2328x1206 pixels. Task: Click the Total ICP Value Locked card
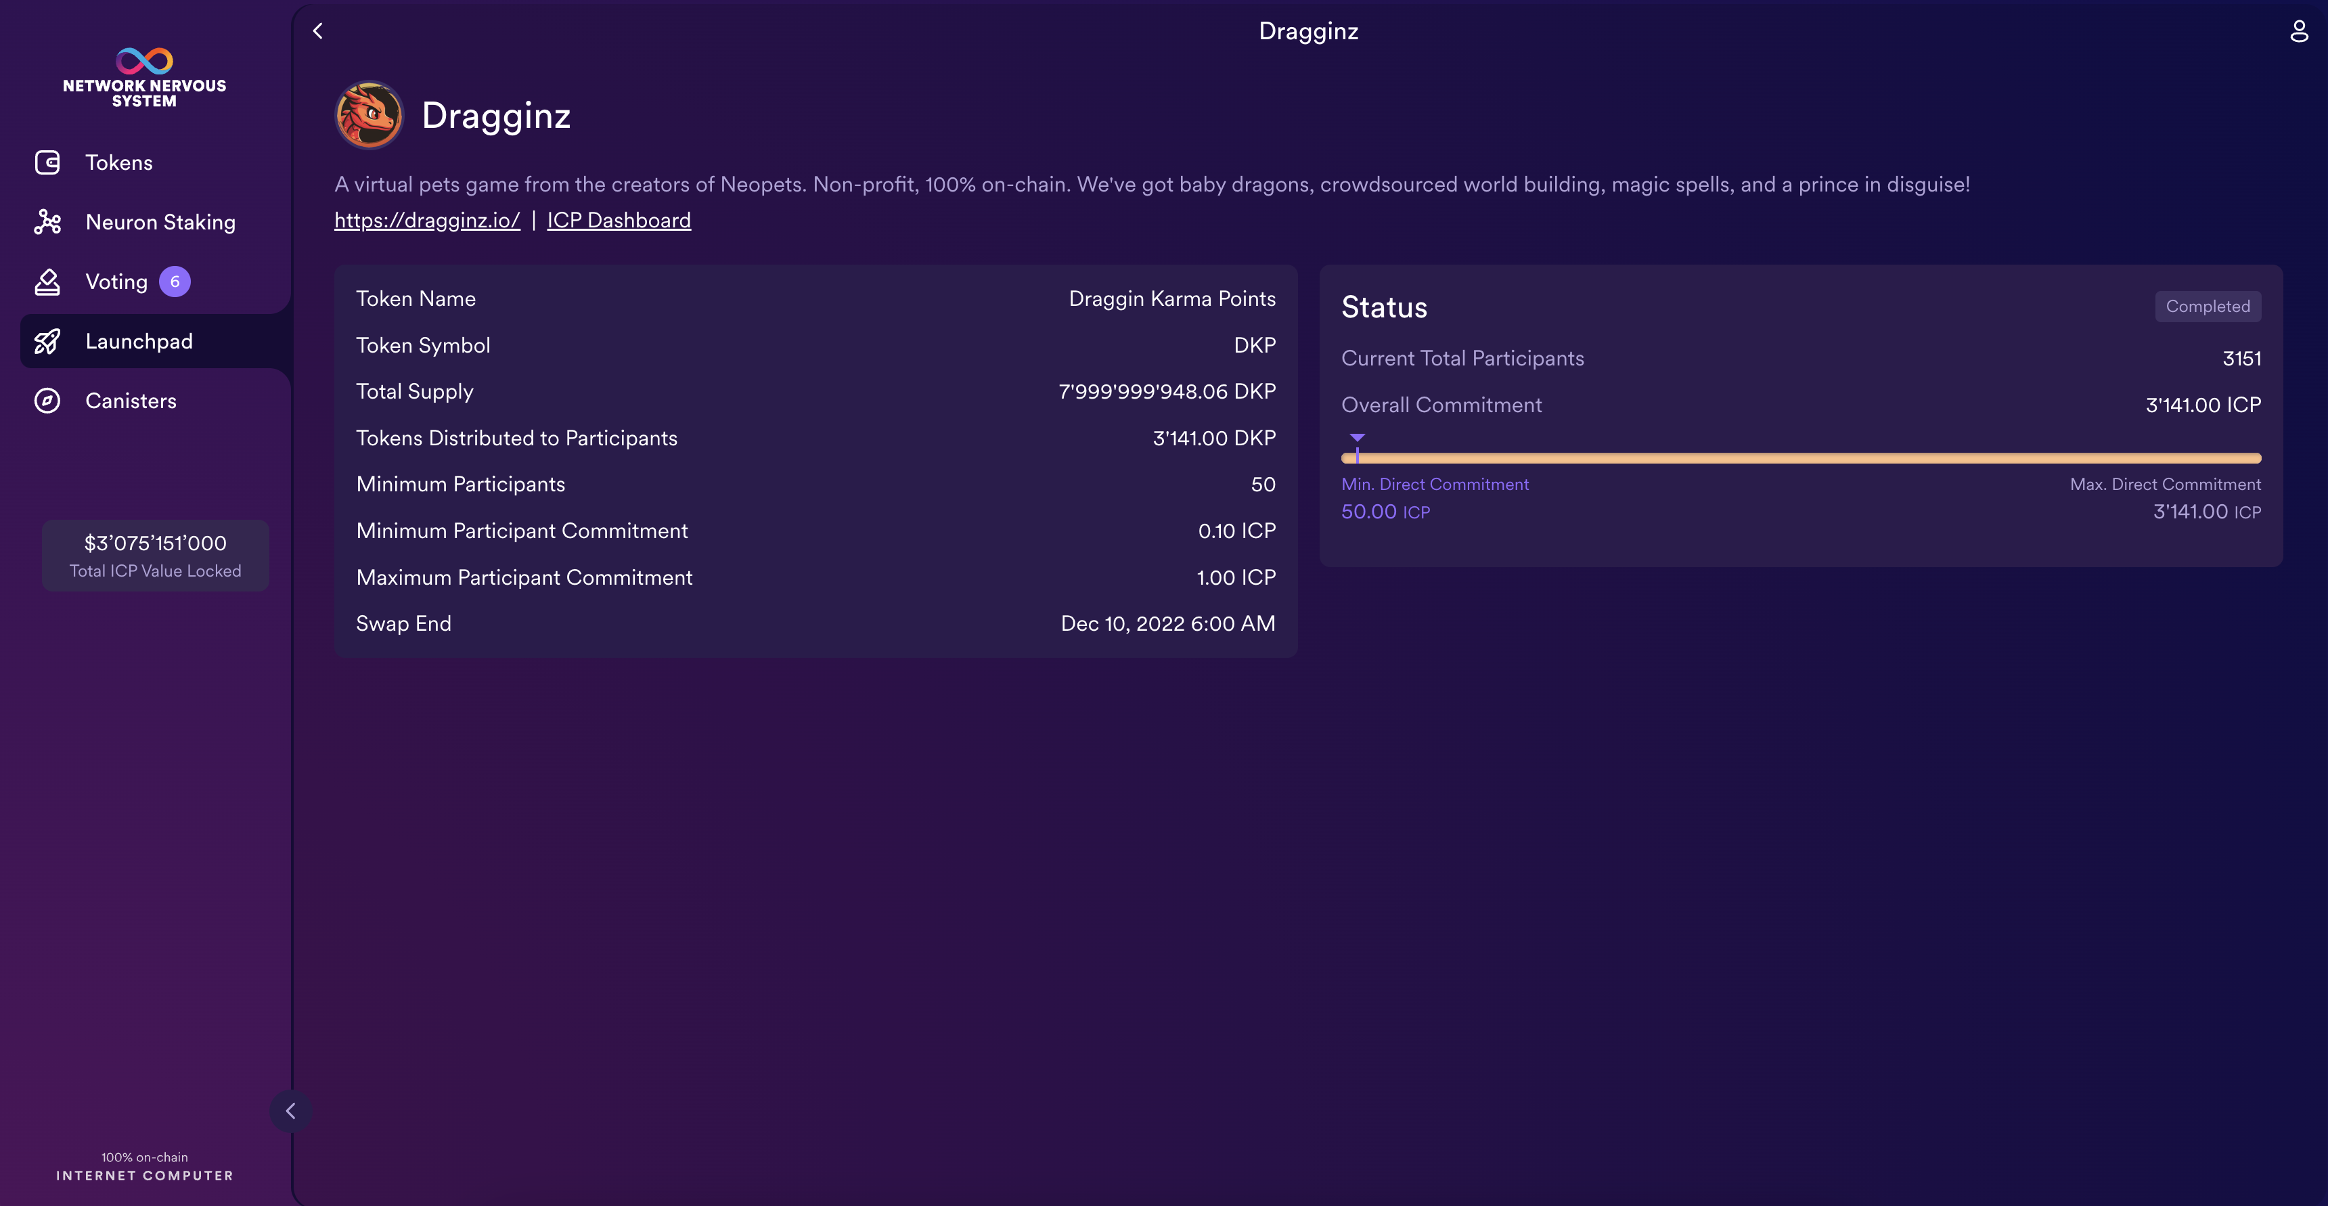tap(156, 555)
